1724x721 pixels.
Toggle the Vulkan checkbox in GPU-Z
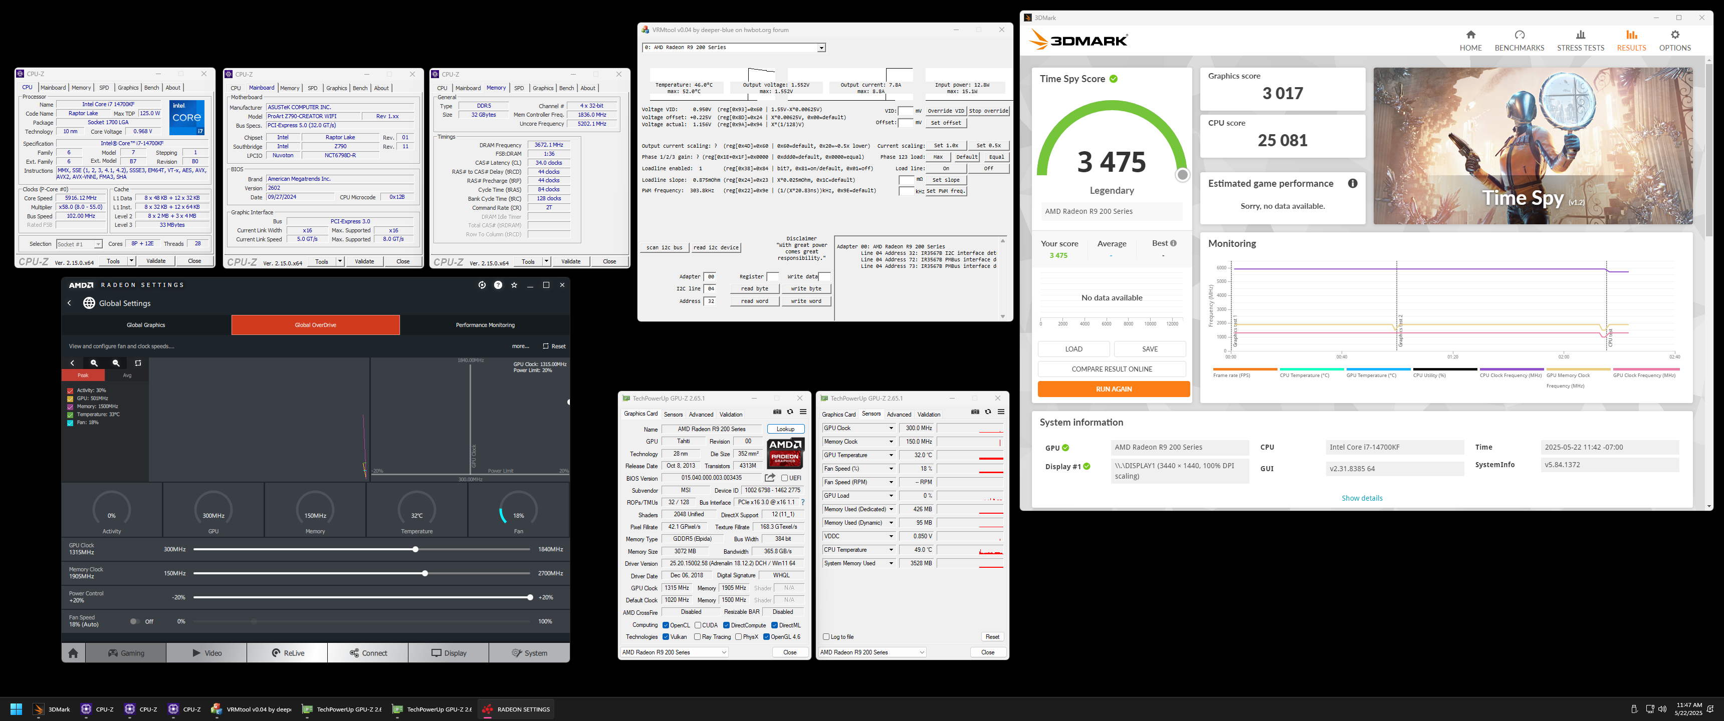click(666, 637)
